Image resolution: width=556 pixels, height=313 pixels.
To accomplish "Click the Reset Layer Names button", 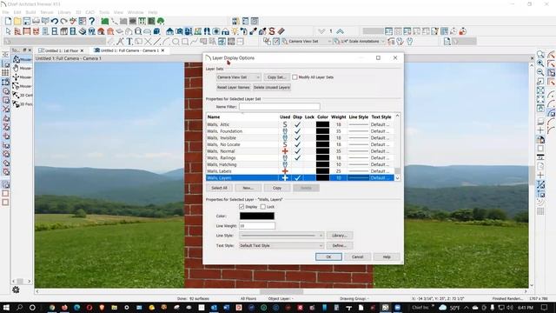I will click(x=234, y=87).
